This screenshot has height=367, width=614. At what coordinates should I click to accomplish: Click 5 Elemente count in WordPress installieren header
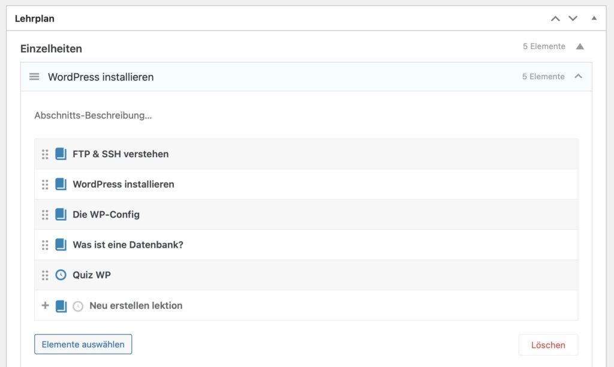[543, 76]
